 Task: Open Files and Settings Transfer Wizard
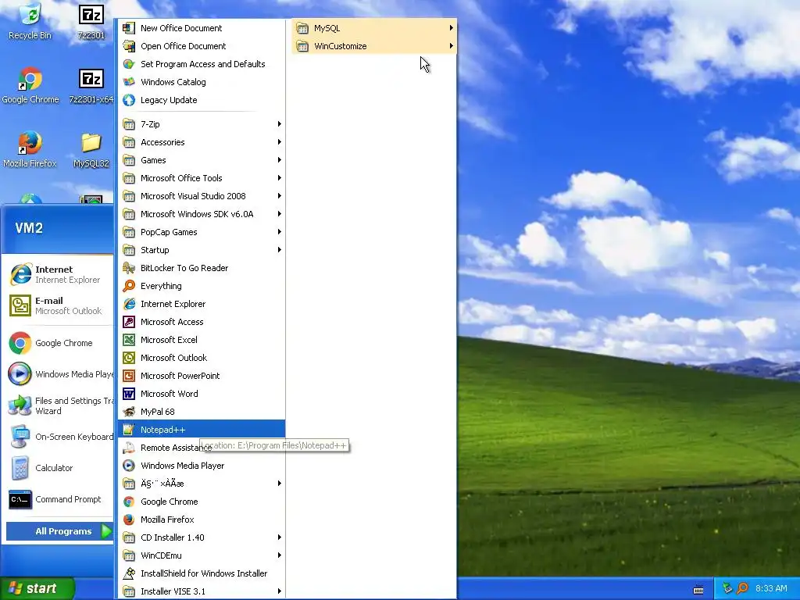pyautogui.click(x=58, y=405)
